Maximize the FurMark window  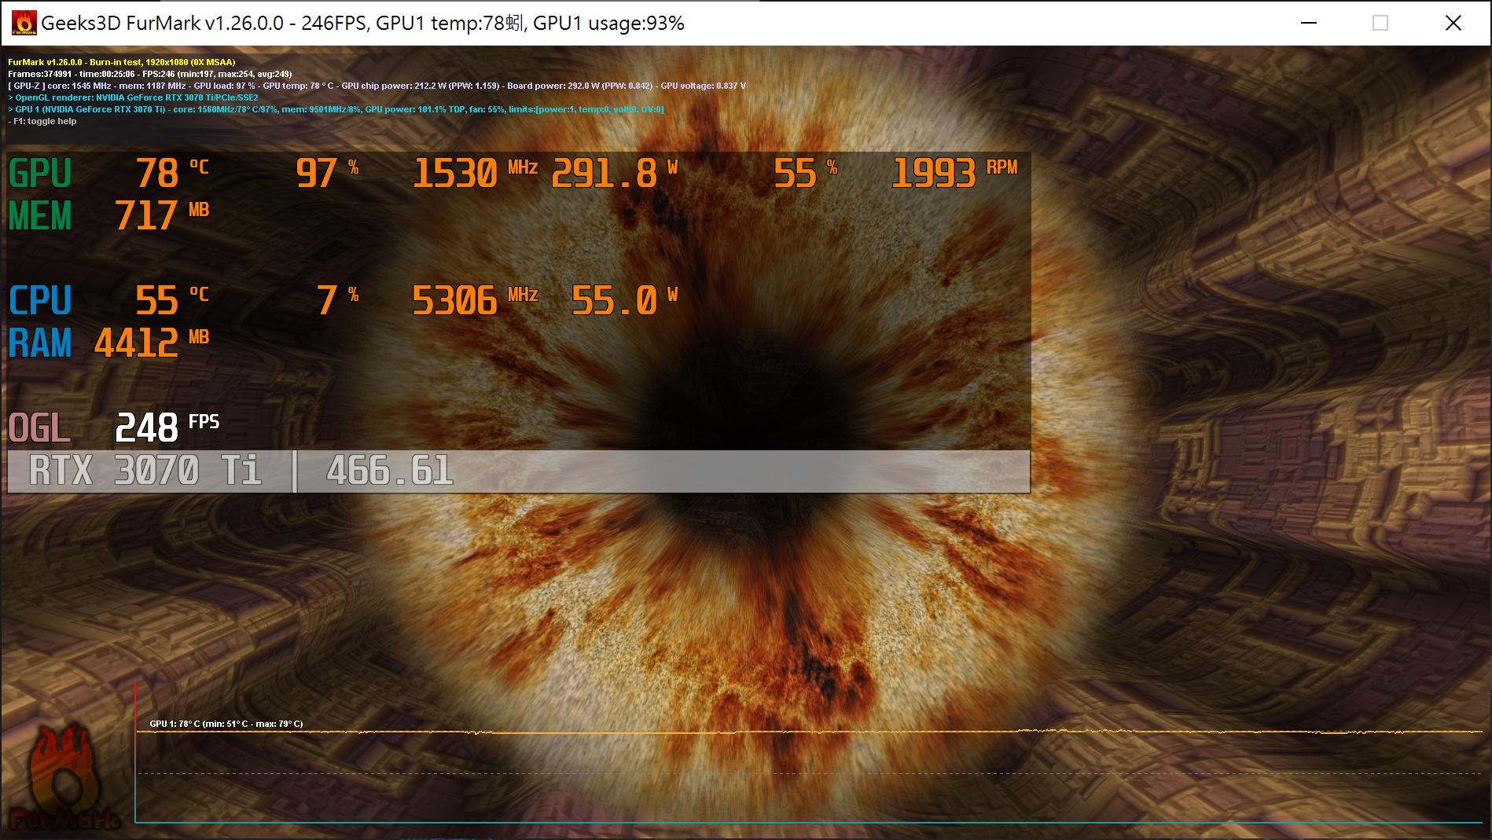1380,23
